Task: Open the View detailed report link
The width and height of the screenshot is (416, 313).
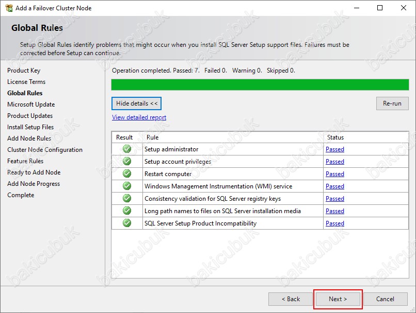Action: coord(139,117)
